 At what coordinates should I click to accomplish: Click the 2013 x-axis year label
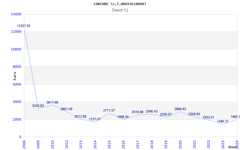point(81,144)
